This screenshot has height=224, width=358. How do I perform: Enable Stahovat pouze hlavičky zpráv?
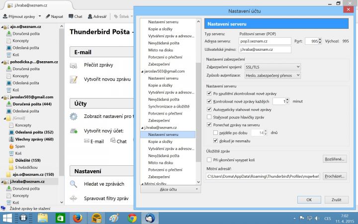(209, 117)
